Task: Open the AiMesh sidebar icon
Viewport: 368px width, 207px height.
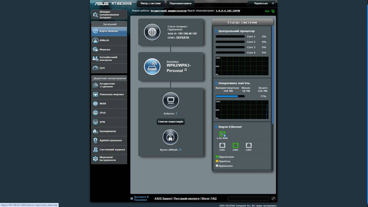Action: click(95, 40)
